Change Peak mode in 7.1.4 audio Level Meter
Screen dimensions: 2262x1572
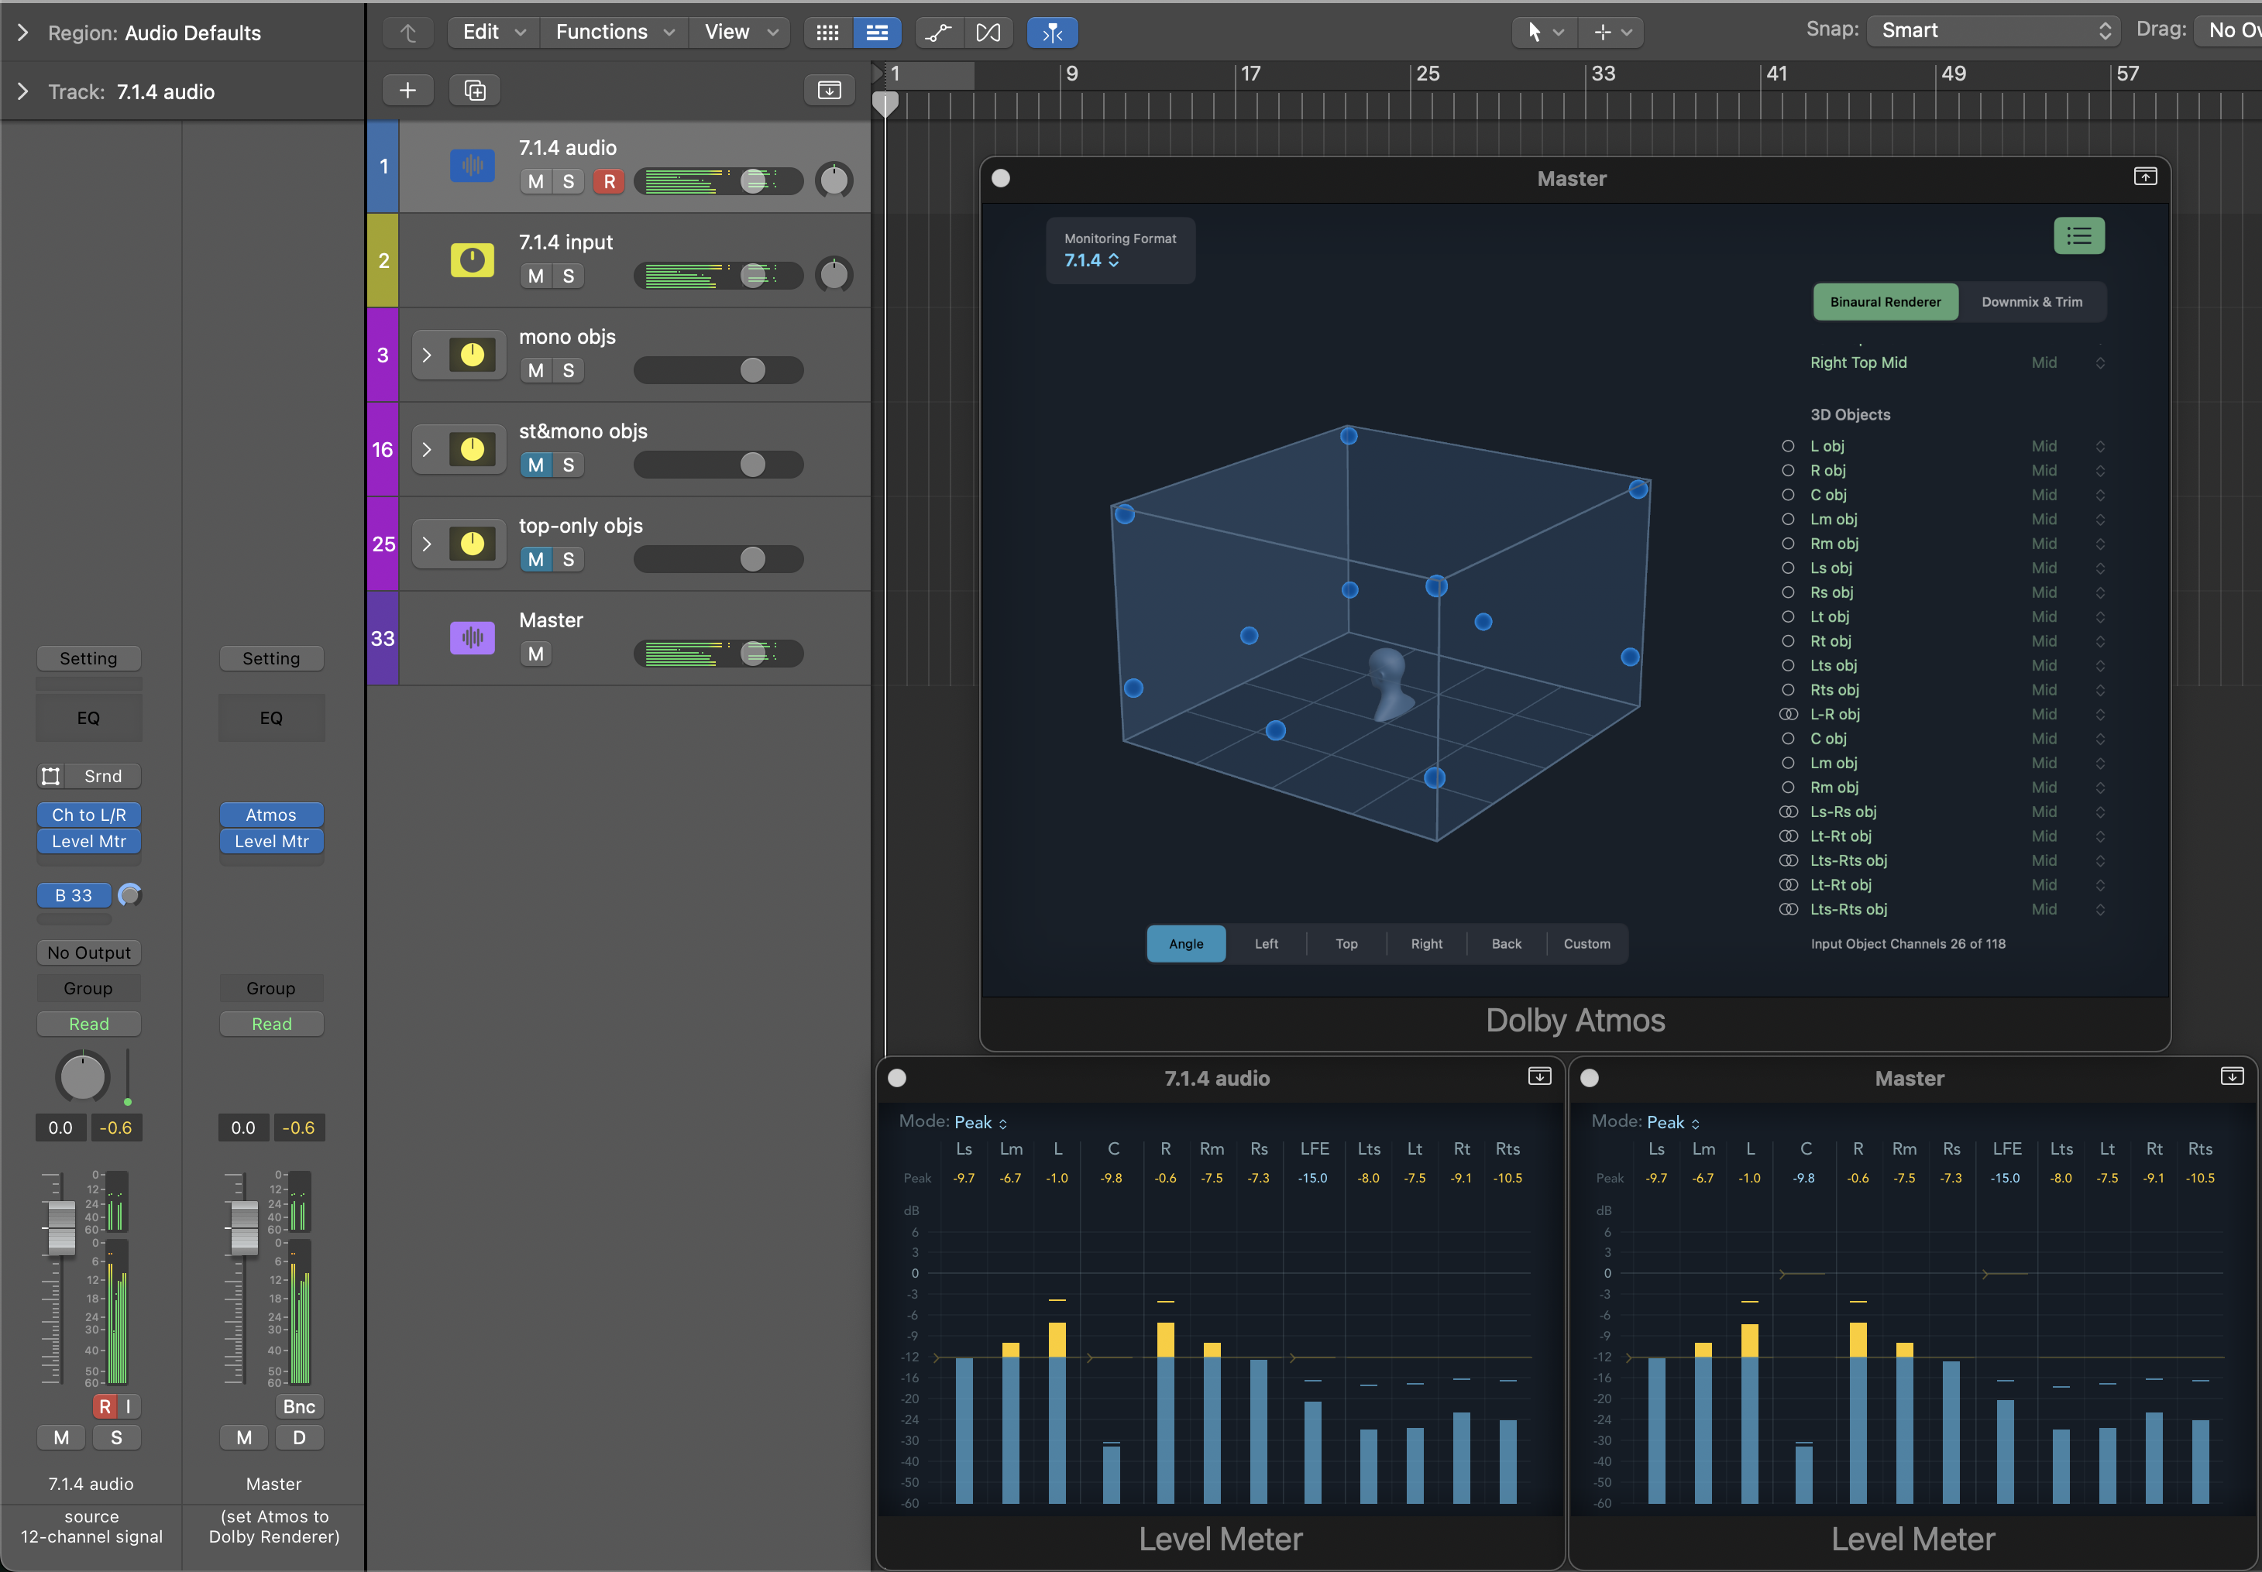(981, 1123)
